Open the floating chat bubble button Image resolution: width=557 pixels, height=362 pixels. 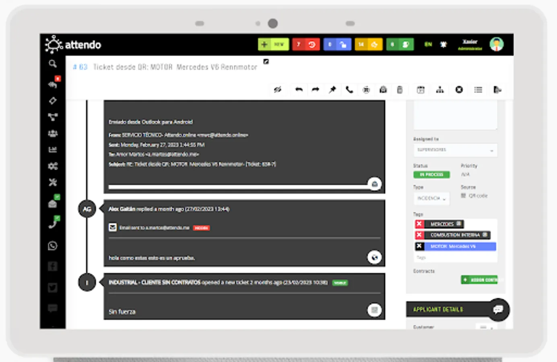(x=498, y=309)
